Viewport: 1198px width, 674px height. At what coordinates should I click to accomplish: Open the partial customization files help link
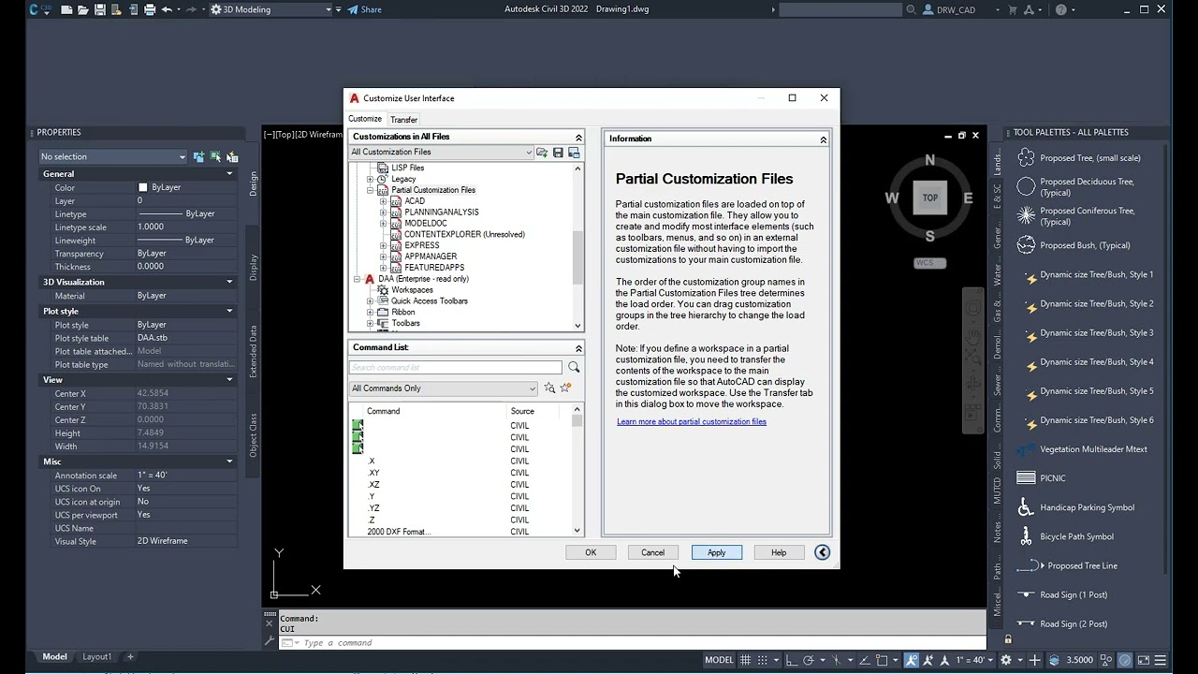click(692, 422)
